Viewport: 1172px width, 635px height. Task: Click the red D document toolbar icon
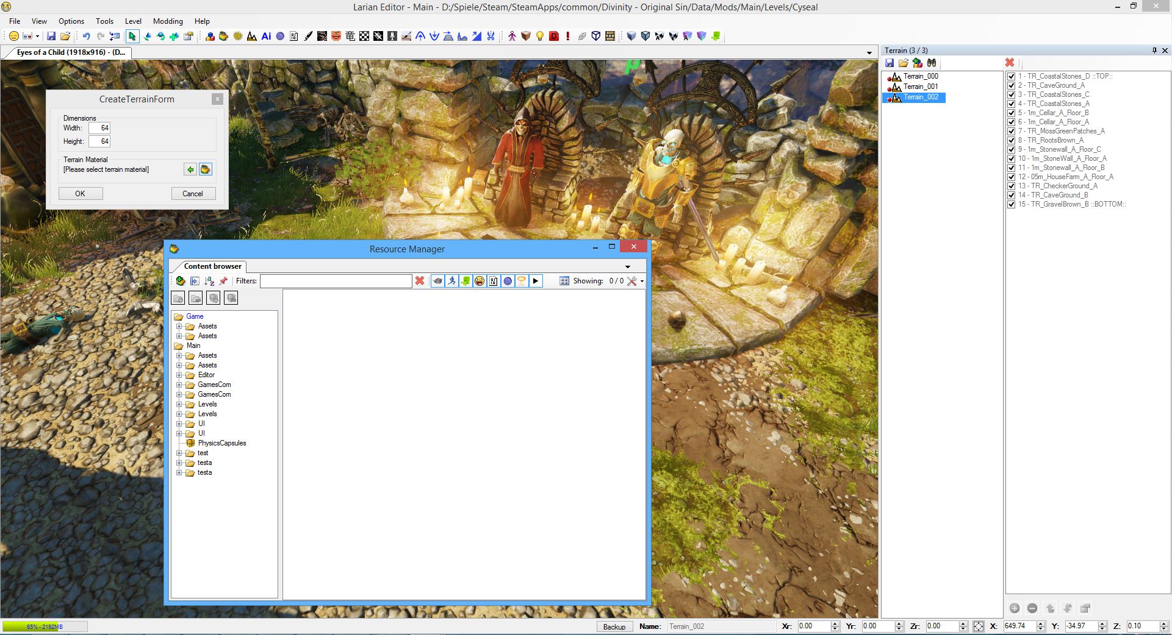tap(554, 36)
